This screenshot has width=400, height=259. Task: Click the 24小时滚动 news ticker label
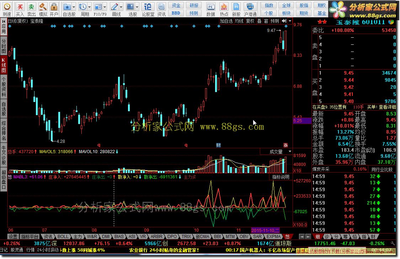48,250
